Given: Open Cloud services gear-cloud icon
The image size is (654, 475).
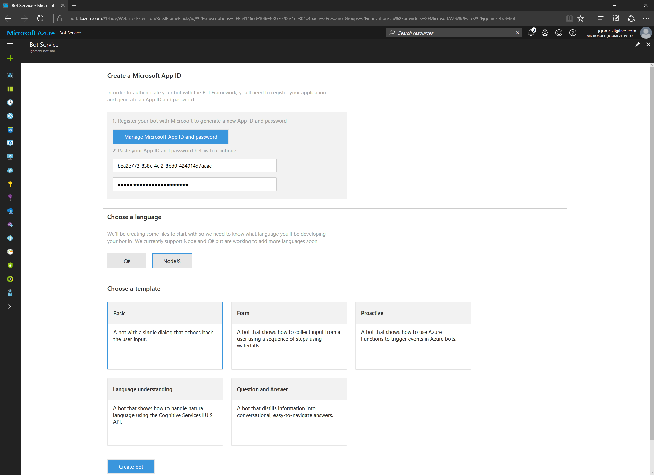Looking at the screenshot, I should 10,170.
